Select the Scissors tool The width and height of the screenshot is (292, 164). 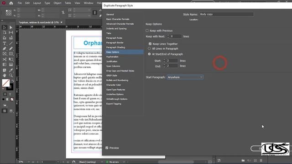pos(5,59)
